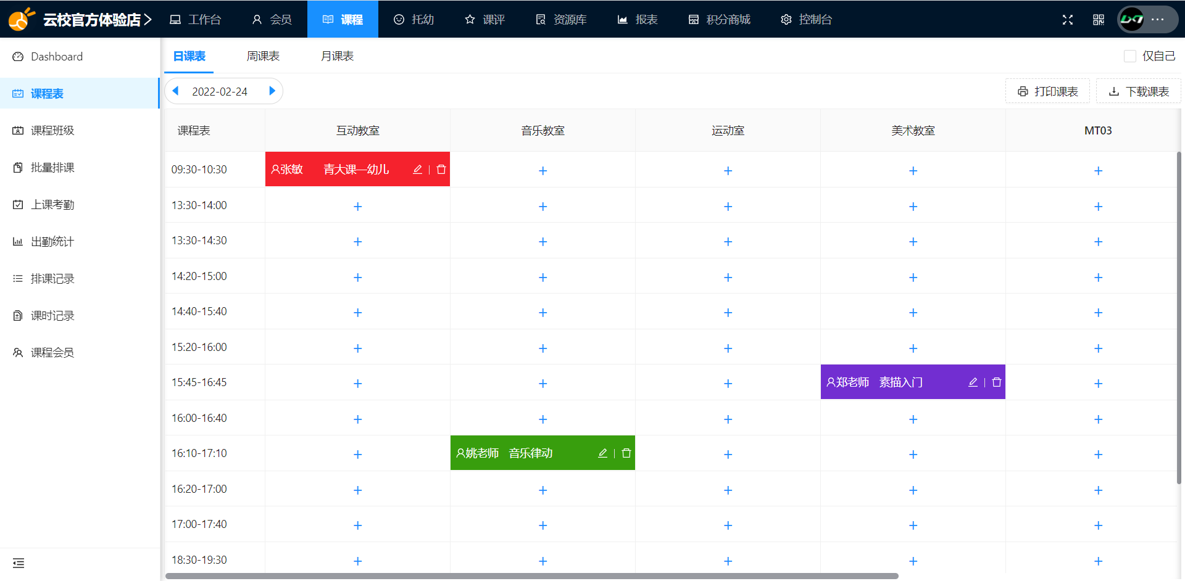
Task: Open 控制台 in top navigation
Action: tap(806, 19)
